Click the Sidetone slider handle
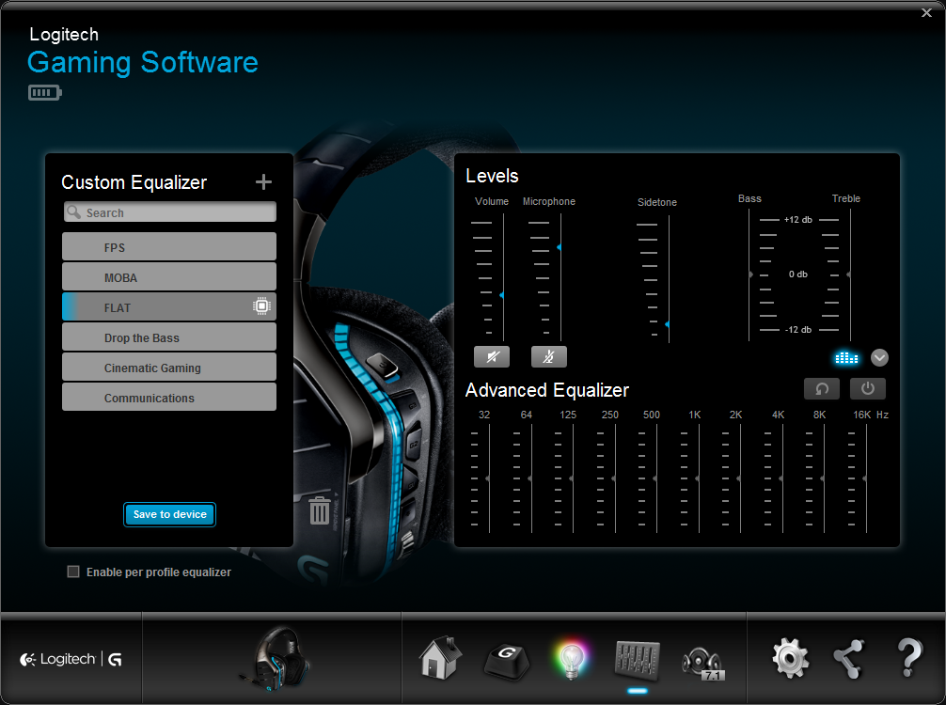Image resolution: width=946 pixels, height=705 pixels. [668, 324]
